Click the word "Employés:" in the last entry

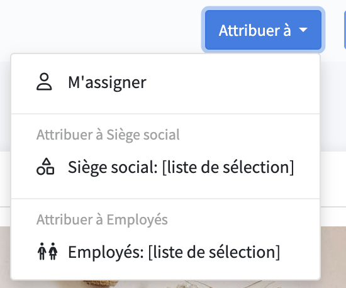pos(106,252)
